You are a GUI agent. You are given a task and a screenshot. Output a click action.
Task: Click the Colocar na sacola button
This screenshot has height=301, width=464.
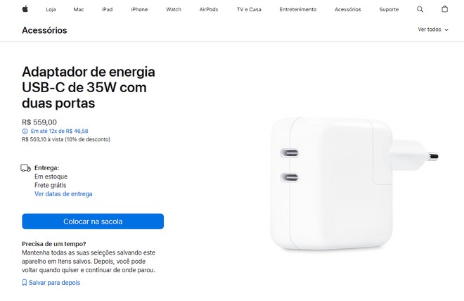point(93,222)
